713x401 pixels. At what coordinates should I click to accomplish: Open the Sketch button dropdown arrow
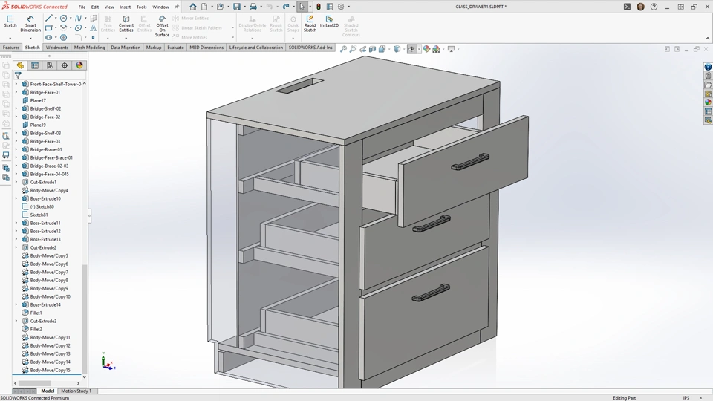(x=10, y=38)
